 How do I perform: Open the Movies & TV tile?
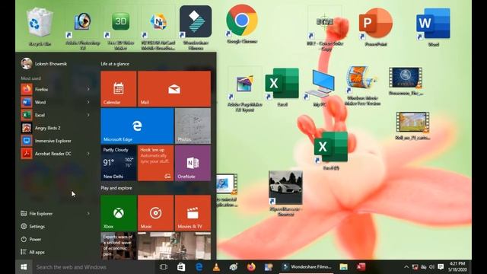click(193, 213)
